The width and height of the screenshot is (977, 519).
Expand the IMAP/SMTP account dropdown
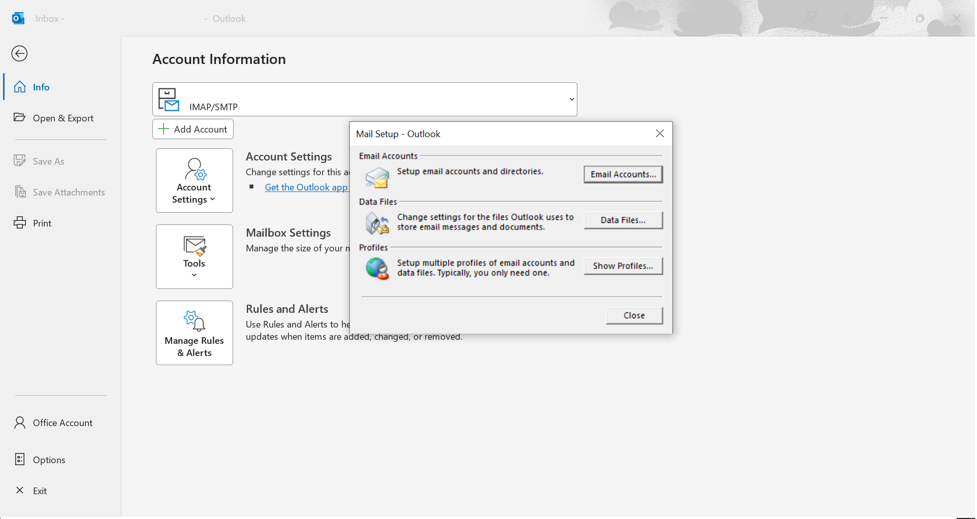point(572,100)
